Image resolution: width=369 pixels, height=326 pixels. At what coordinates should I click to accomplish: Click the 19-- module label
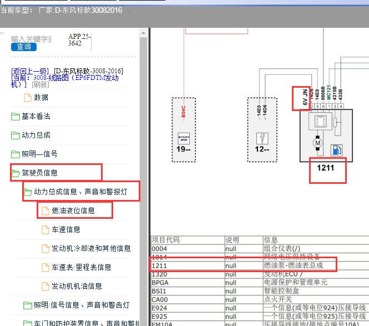[184, 149]
